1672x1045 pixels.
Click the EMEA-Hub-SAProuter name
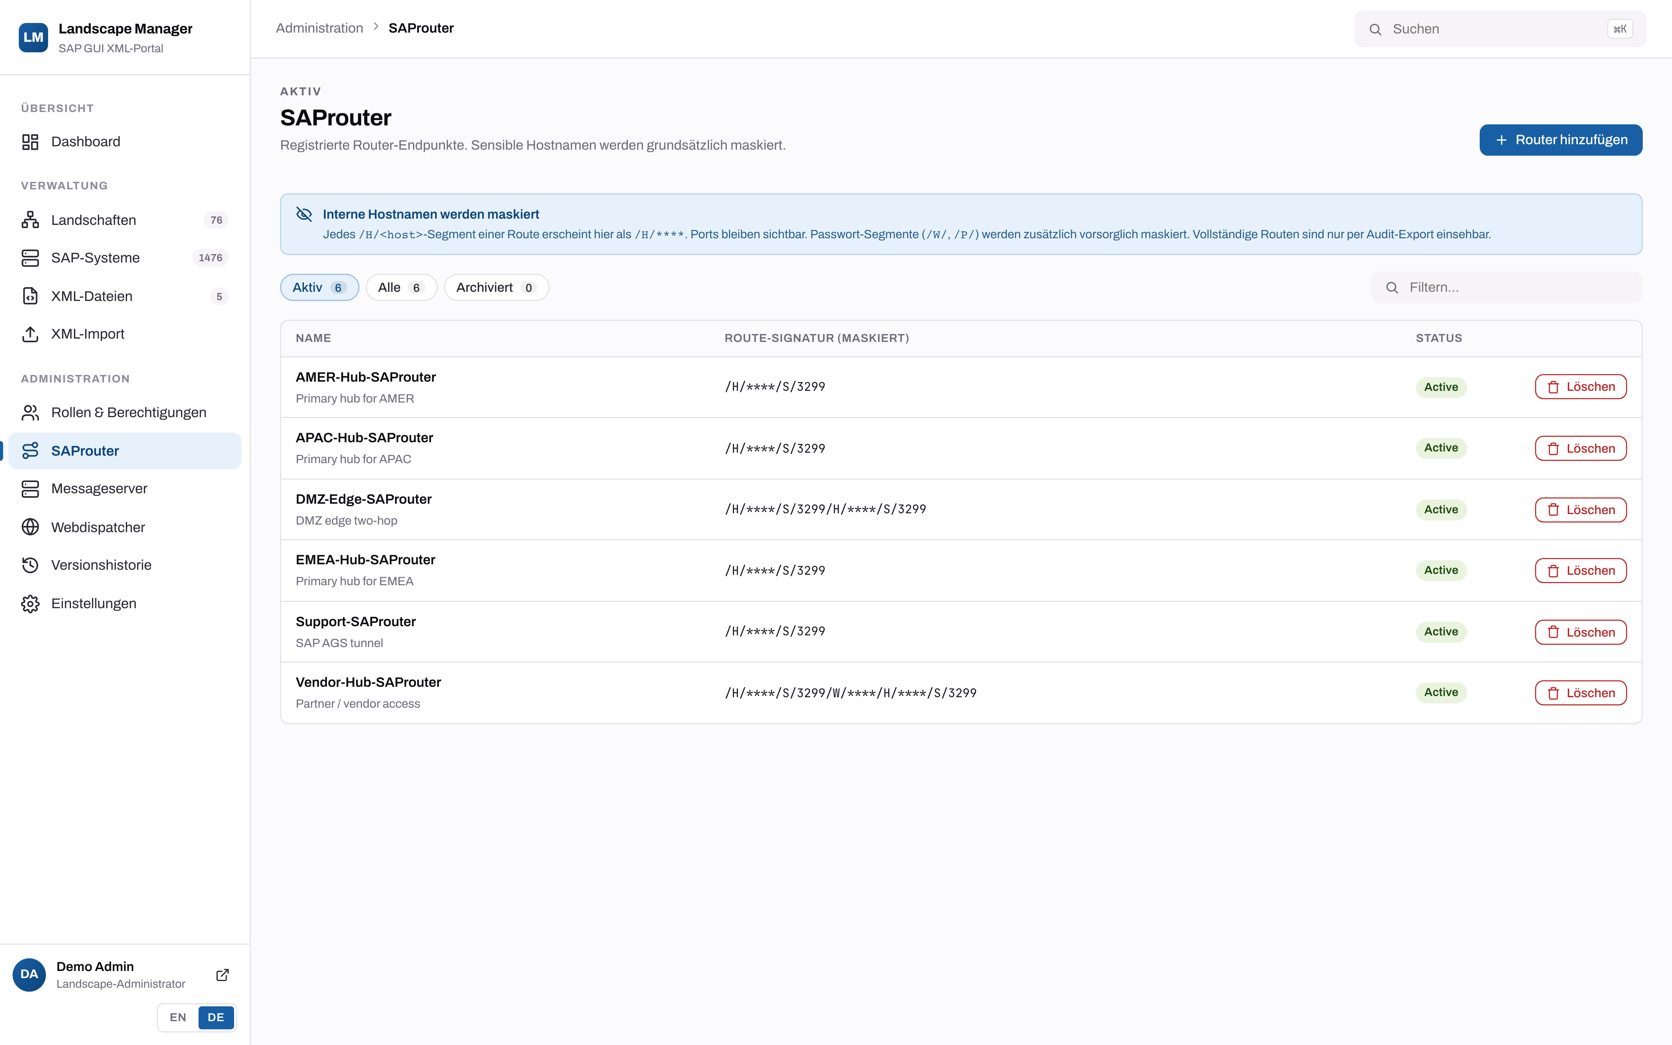(365, 560)
